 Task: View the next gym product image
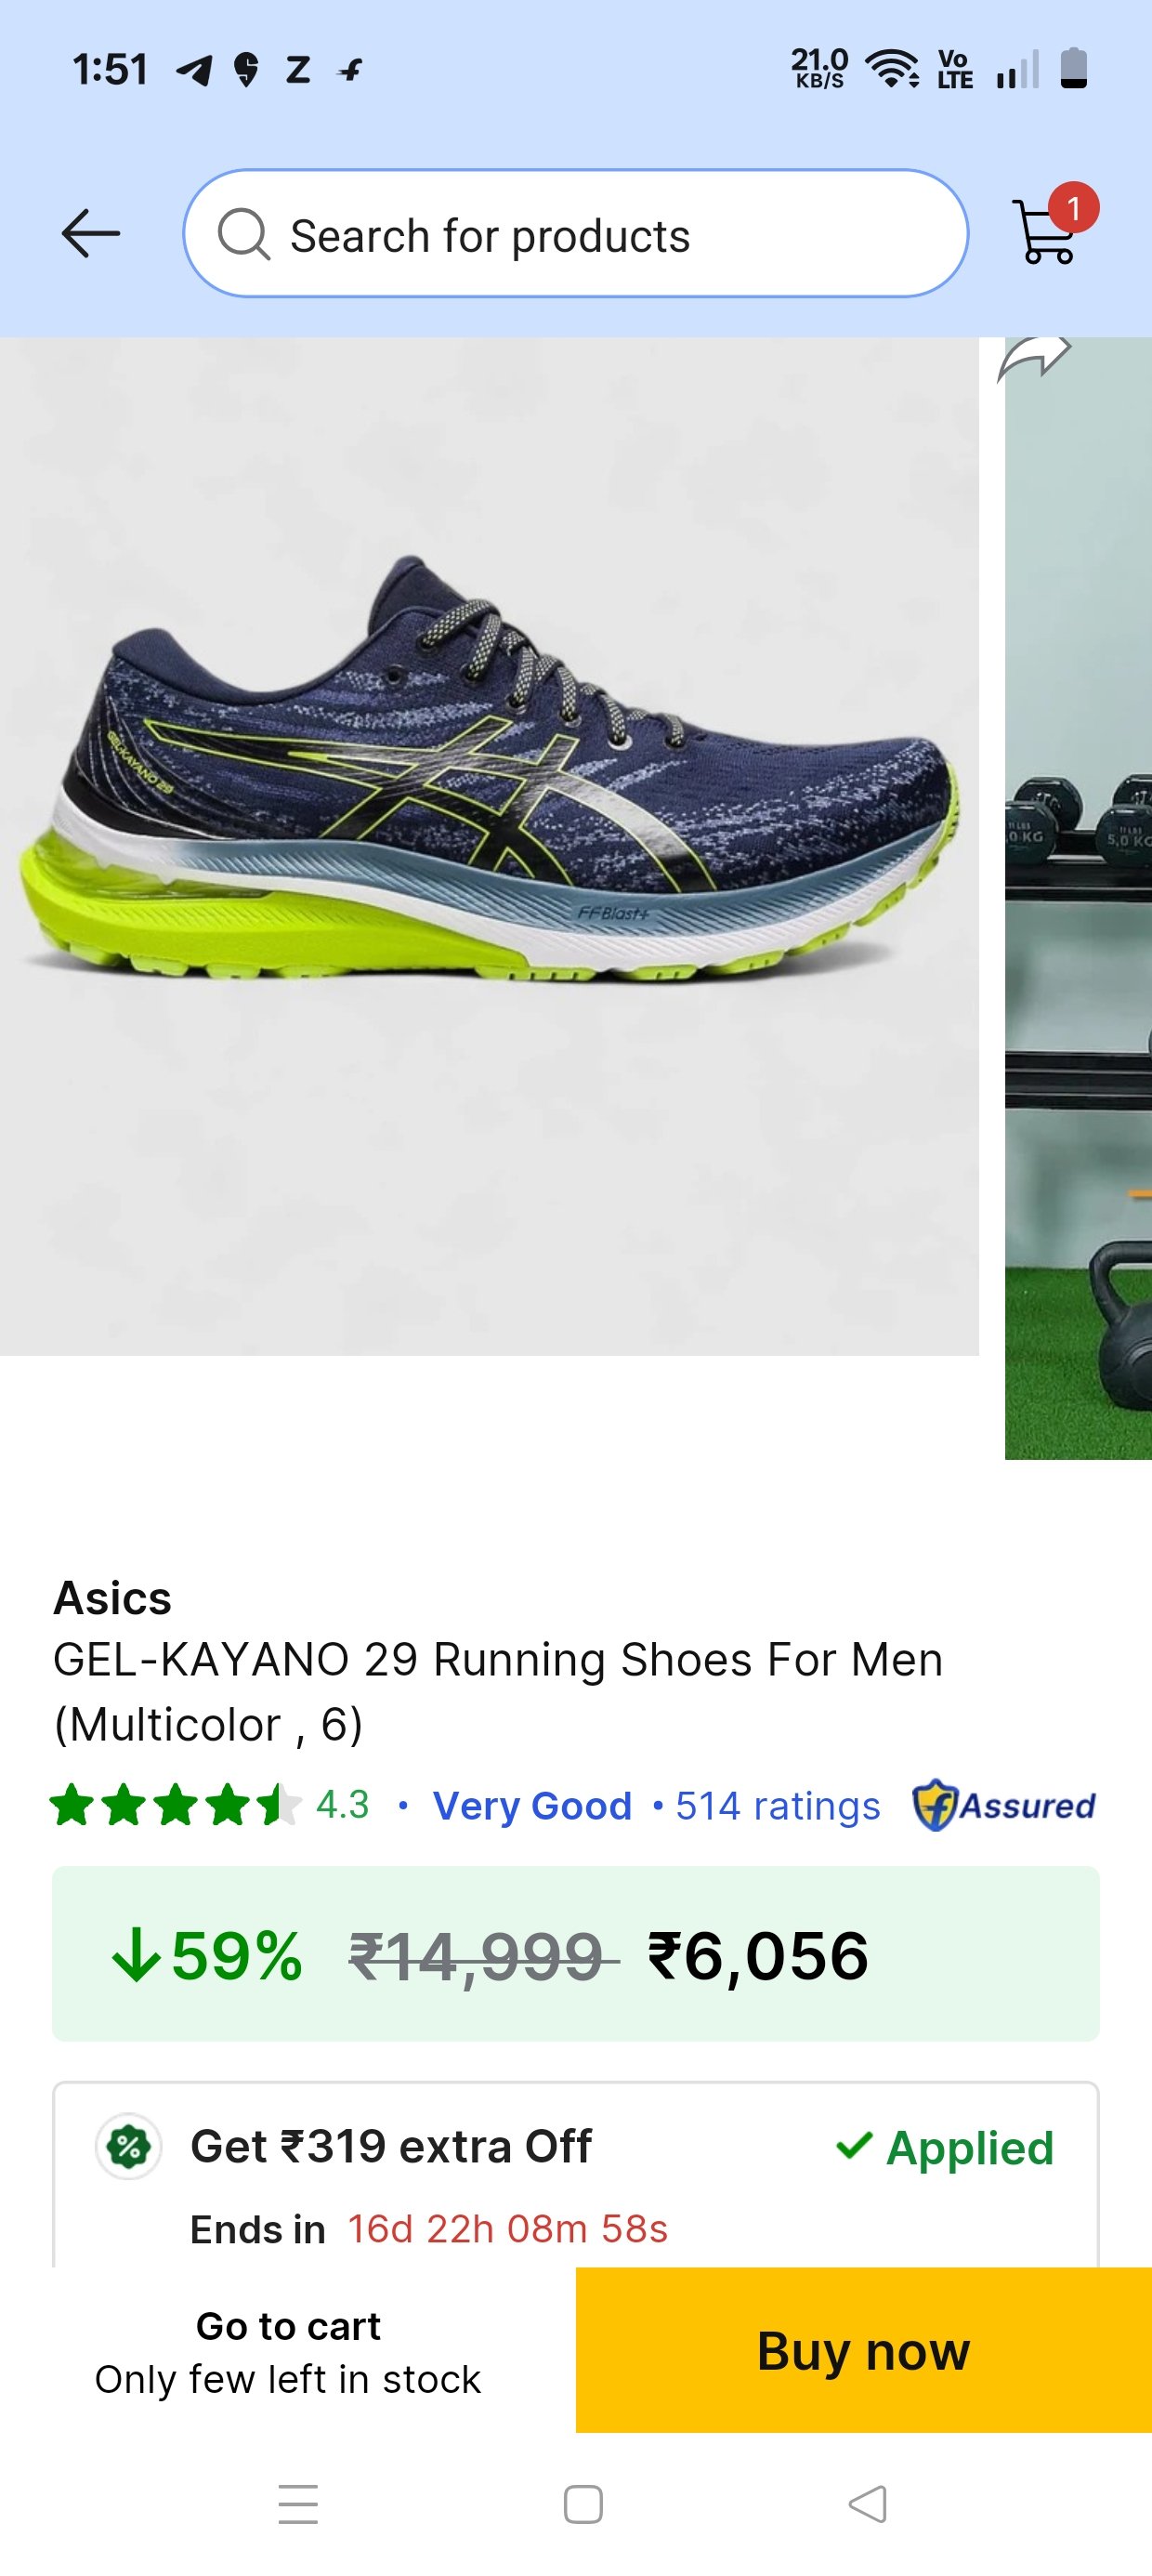tap(1078, 898)
